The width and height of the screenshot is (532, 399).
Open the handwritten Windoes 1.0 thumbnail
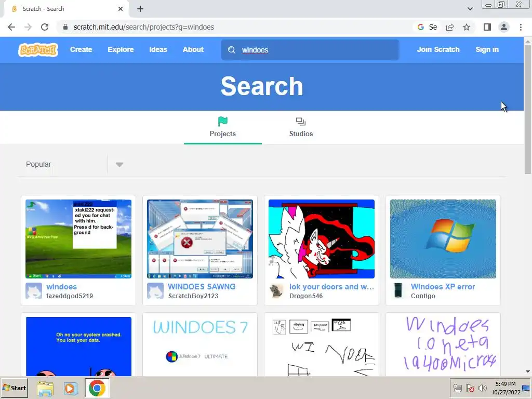click(443, 347)
